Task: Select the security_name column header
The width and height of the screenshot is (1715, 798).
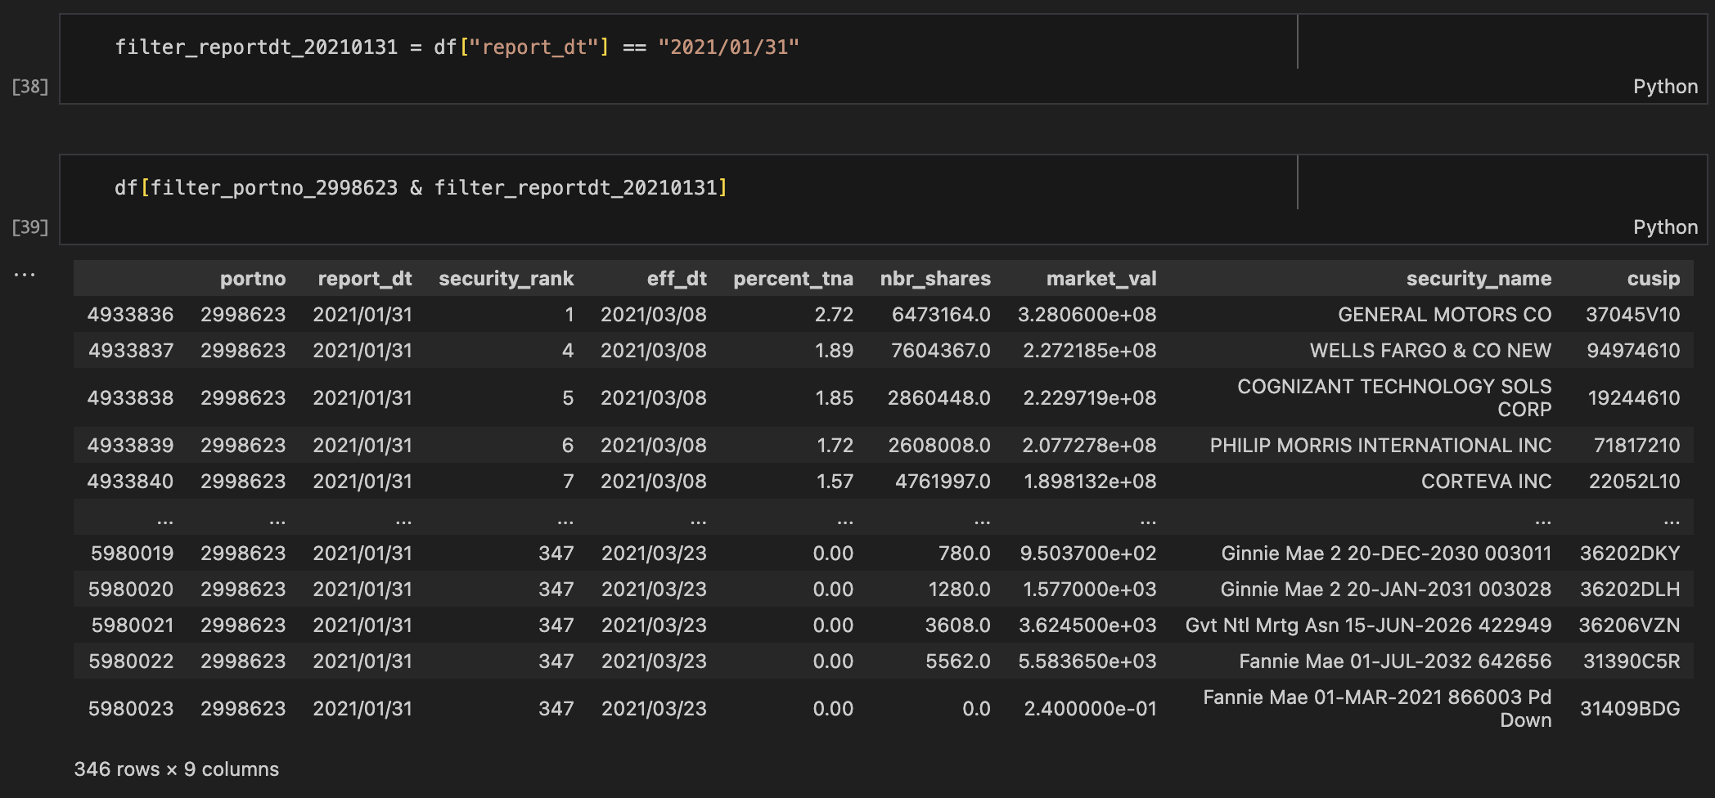Action: click(1479, 279)
